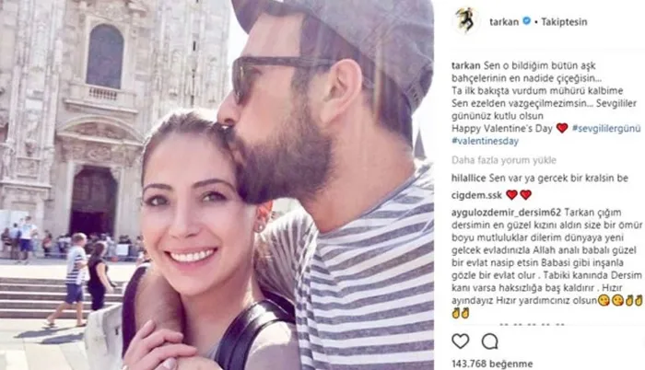
Task: Click the red heart emoji in caption
Action: (562, 129)
